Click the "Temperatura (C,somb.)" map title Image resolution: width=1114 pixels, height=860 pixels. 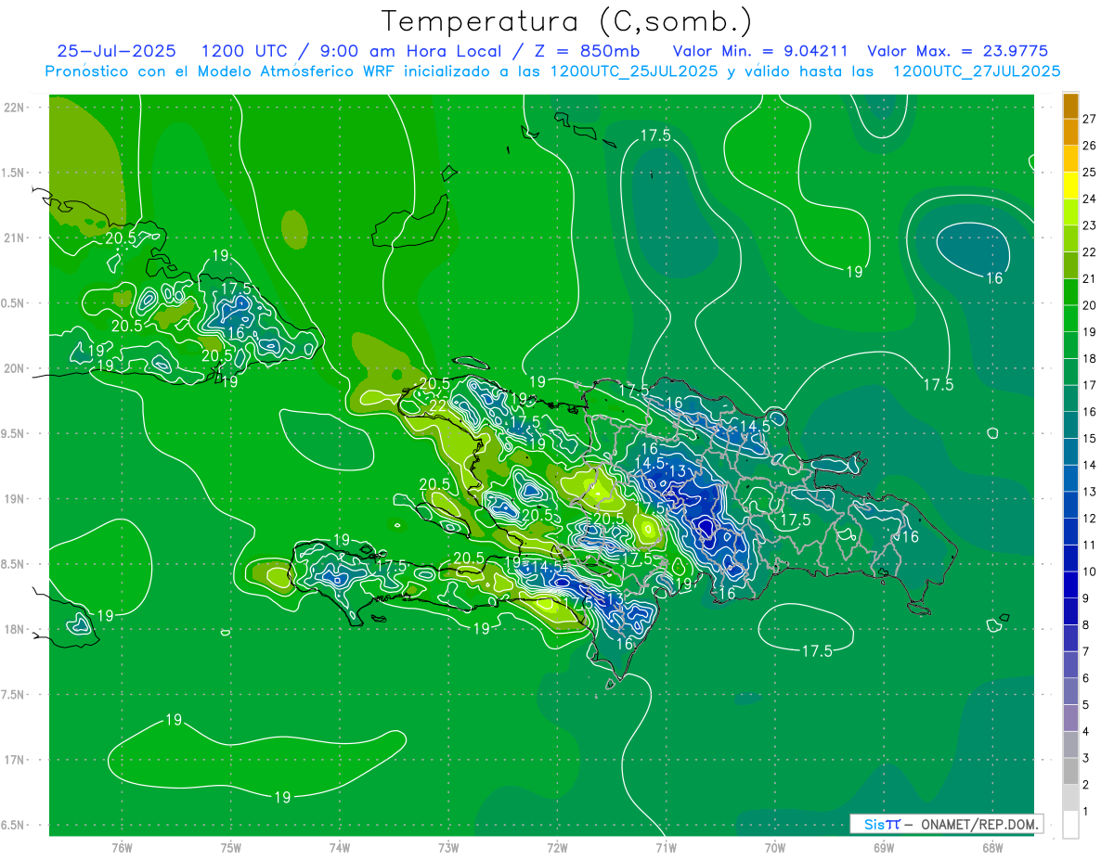pyautogui.click(x=565, y=21)
